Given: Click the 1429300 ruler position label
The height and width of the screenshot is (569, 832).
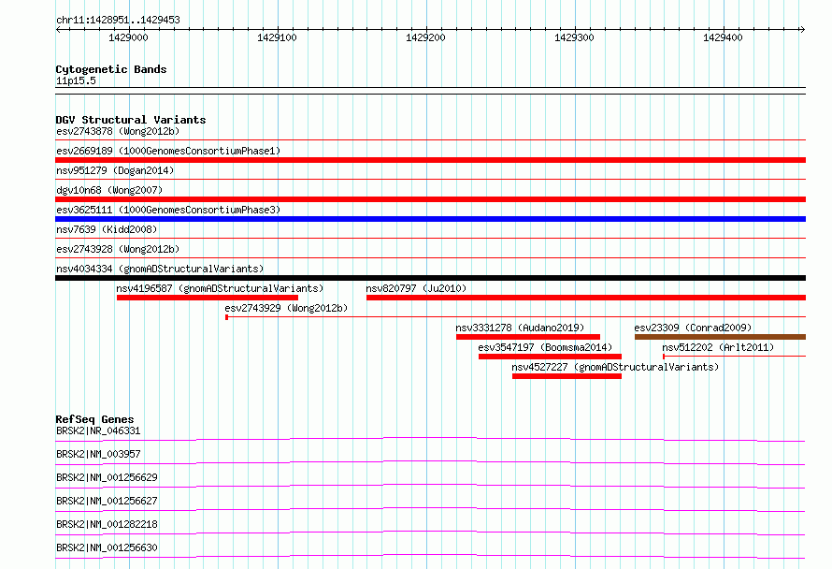Looking at the screenshot, I should tap(574, 37).
